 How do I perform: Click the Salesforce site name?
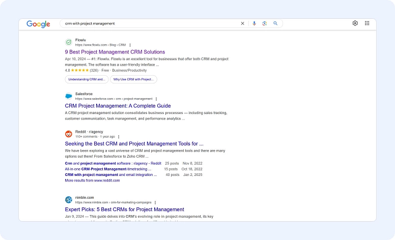tap(83, 94)
